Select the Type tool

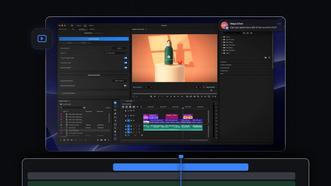click(115, 135)
